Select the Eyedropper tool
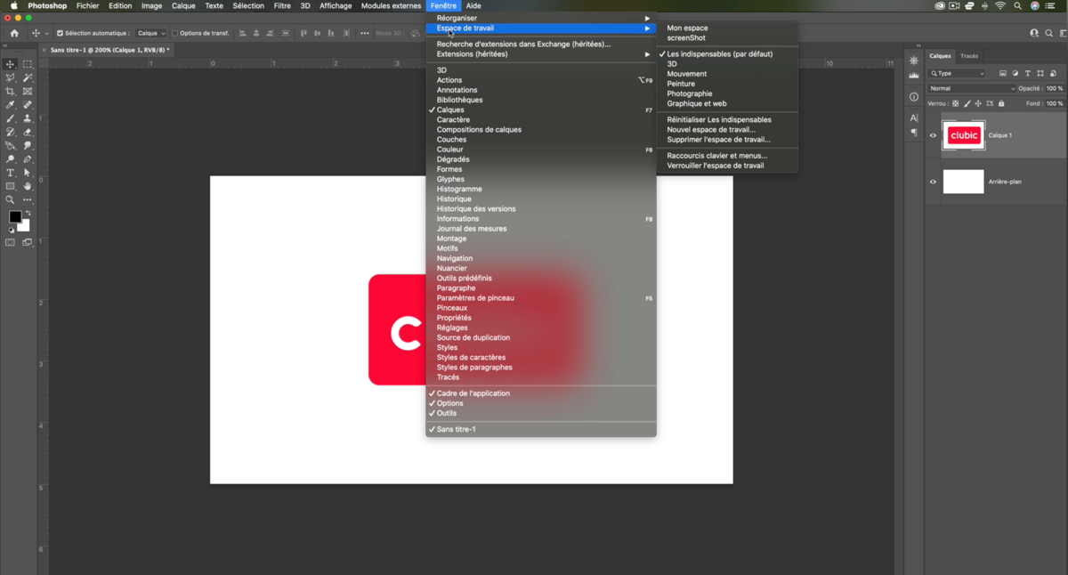 [x=11, y=105]
